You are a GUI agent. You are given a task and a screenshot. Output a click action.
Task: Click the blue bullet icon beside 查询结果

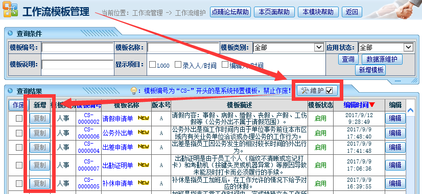[11, 91]
